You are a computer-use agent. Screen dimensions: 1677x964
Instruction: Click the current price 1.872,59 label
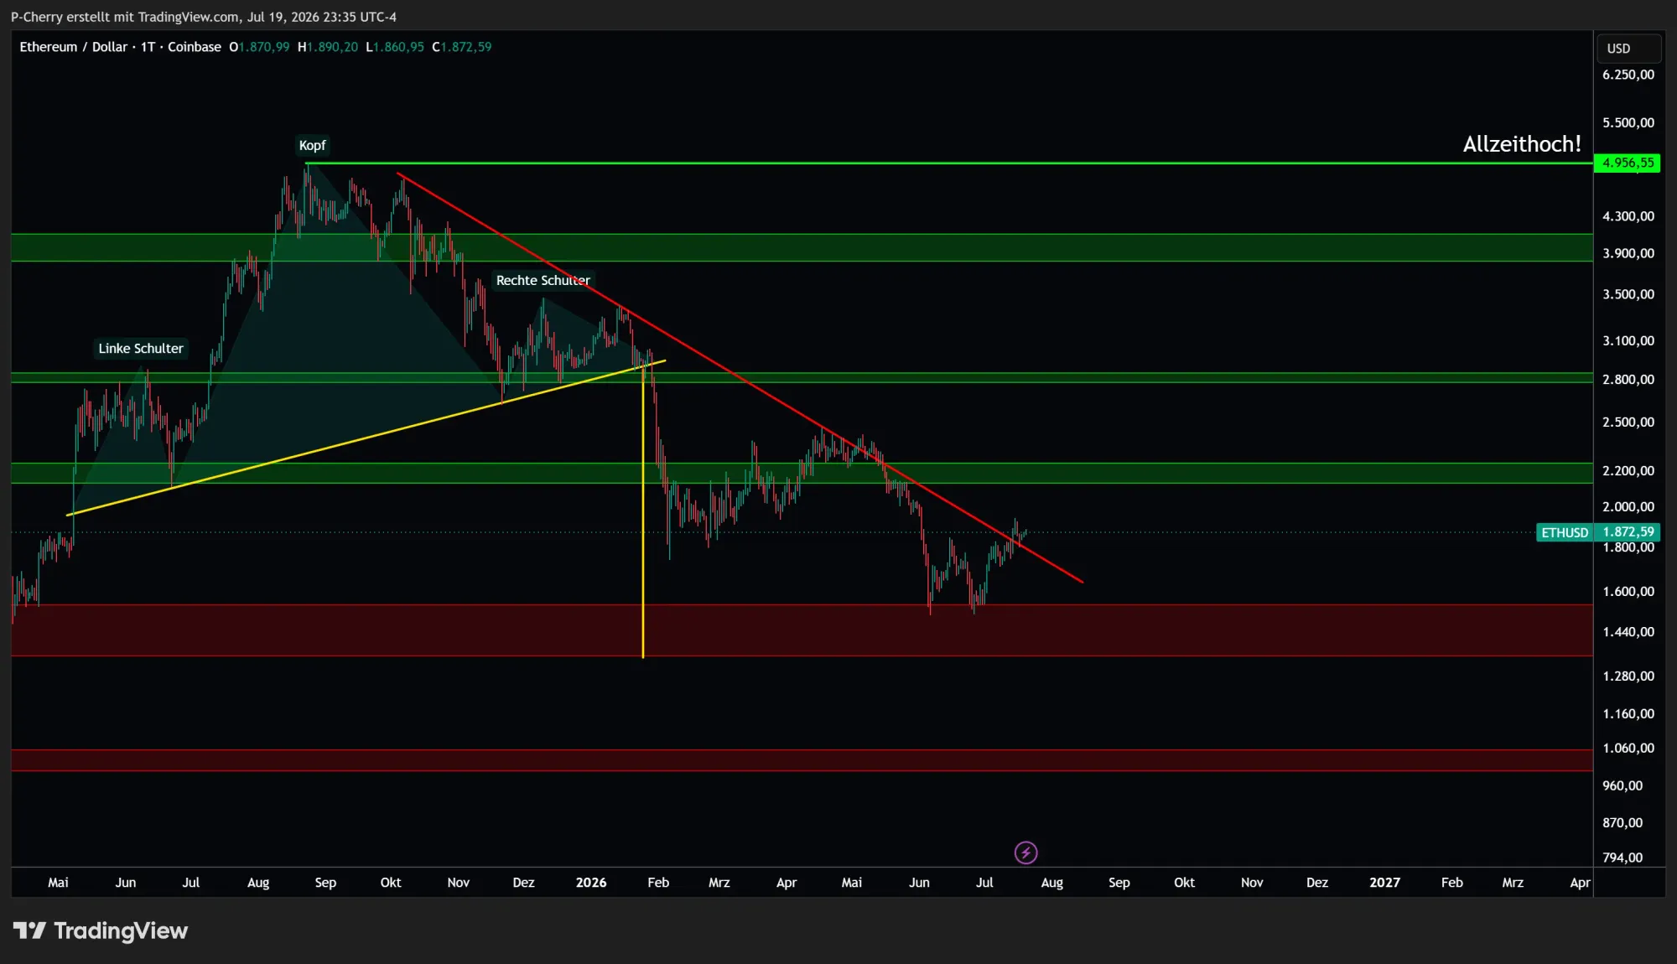pos(1628,532)
